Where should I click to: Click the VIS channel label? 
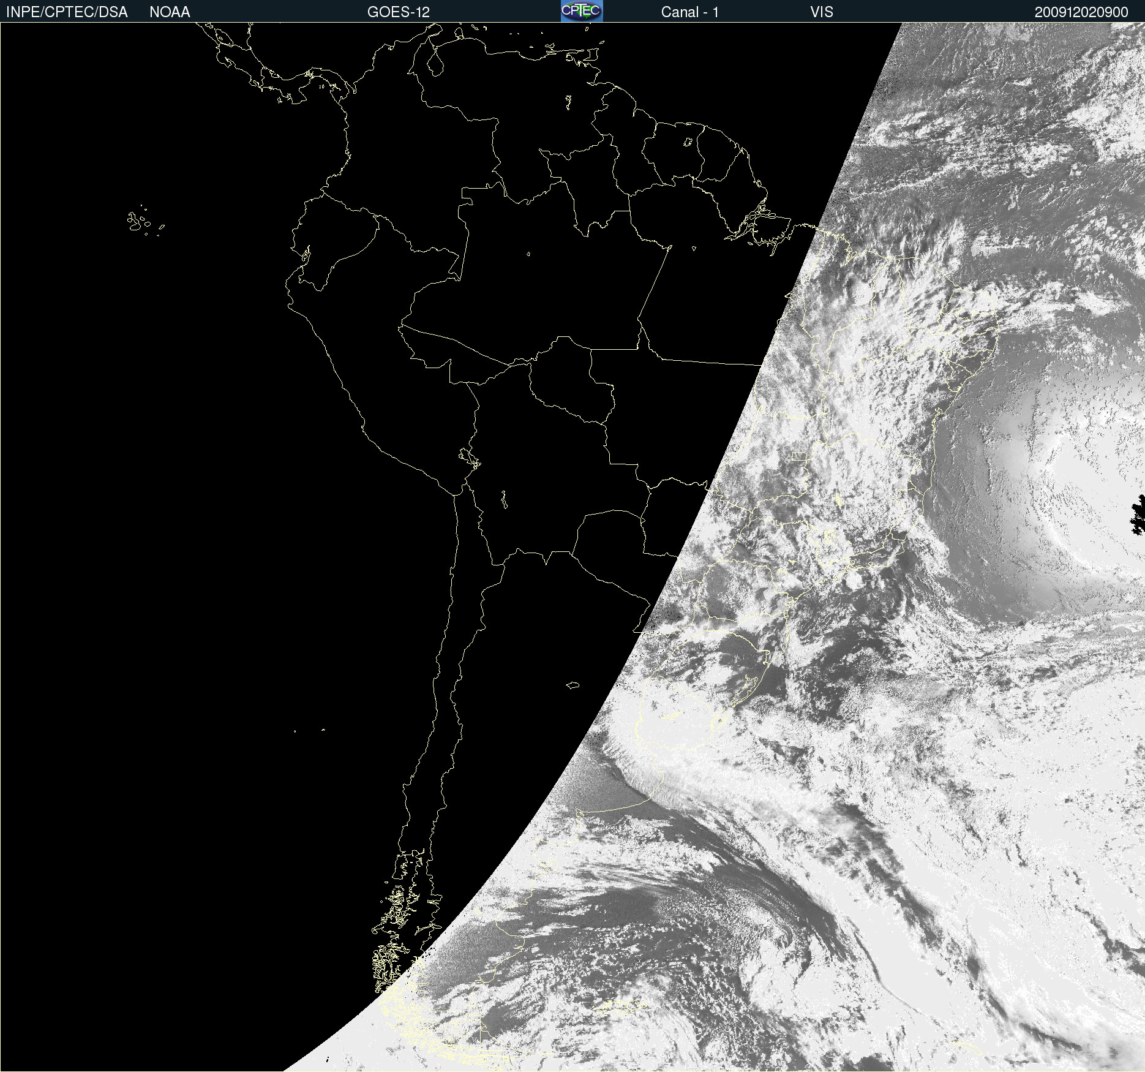822,12
